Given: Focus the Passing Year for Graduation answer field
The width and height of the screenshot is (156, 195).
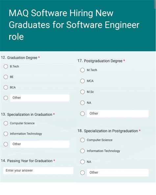Looking at the screenshot, I should pyautogui.click(x=38, y=171).
